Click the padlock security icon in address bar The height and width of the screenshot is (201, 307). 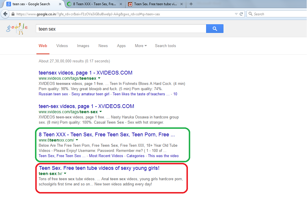pyautogui.click(x=13, y=14)
